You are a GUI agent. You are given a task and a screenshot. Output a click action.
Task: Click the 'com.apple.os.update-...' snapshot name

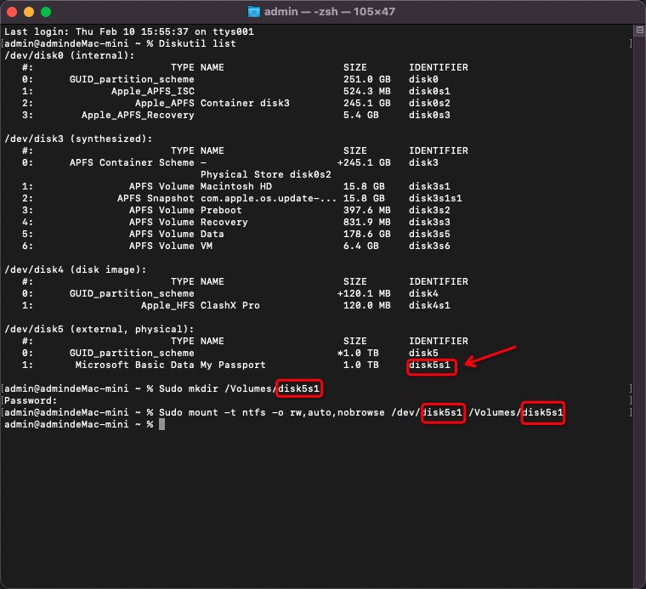269,199
